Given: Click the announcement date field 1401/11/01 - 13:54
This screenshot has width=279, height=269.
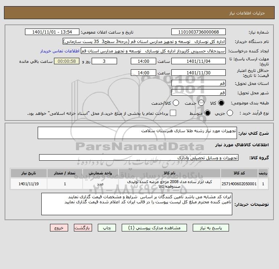Looking at the screenshot, I should [x=52, y=32].
